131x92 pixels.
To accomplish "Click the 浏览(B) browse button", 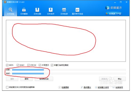I will [105, 79].
